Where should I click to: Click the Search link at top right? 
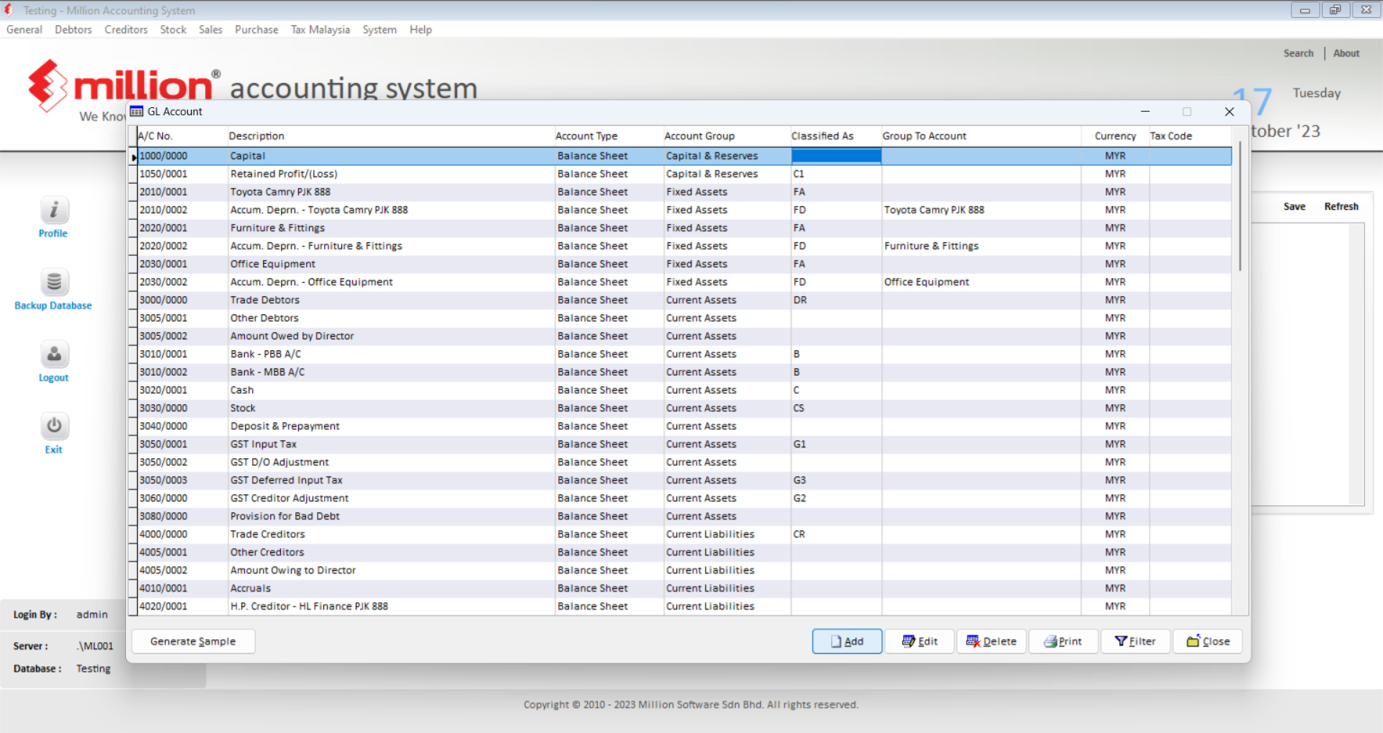click(x=1297, y=53)
